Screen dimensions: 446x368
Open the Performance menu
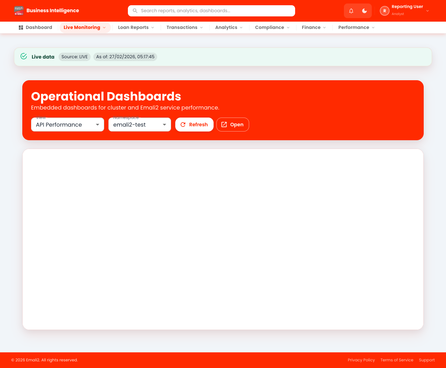356,28
